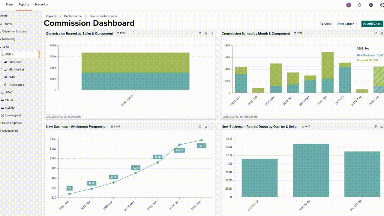Click the icon beside Unassigned under LATAM

click(x=2, y=115)
